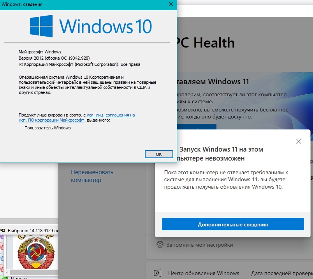Click the Центр обновления Windows refresh icon
This screenshot has height=279, width=313.
(158, 273)
